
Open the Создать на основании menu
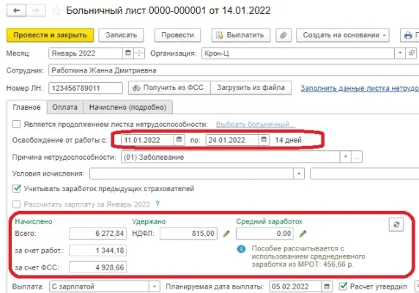point(343,35)
